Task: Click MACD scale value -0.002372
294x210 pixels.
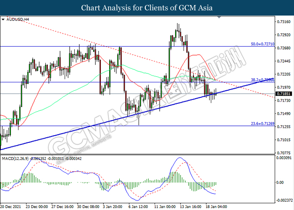Action: click(x=284, y=200)
